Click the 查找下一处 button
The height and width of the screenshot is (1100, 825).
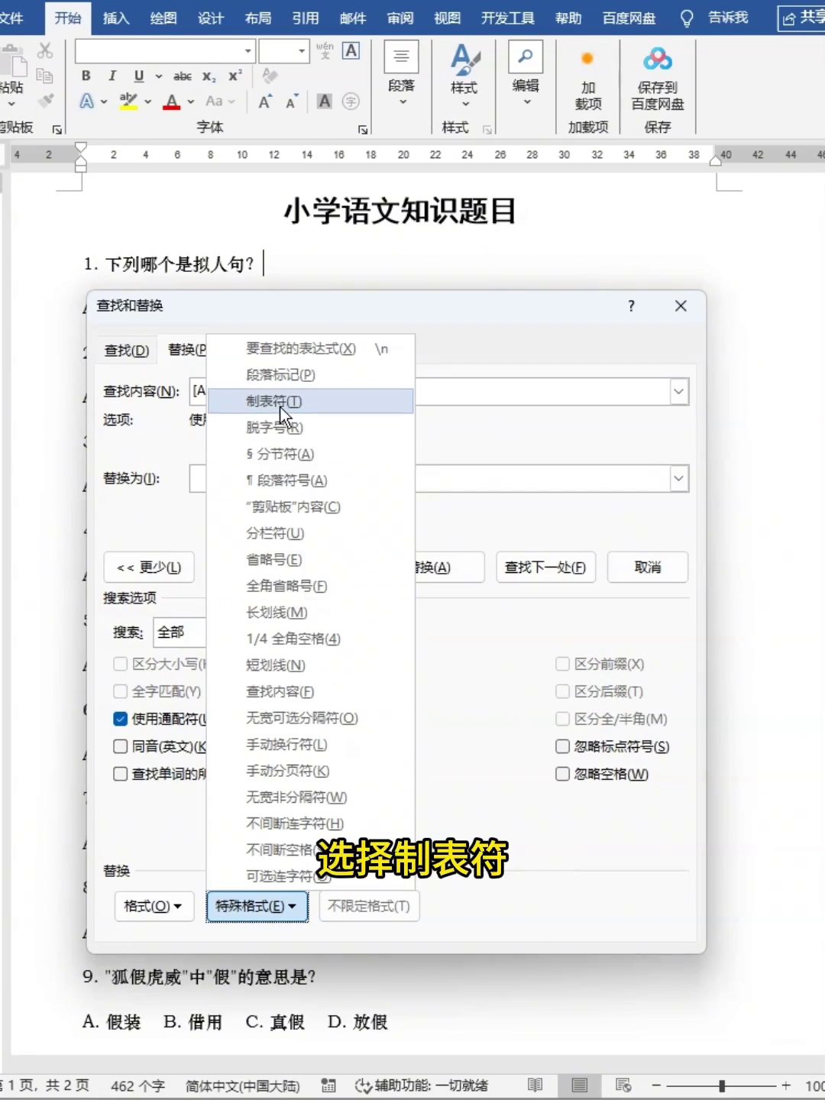(x=545, y=568)
